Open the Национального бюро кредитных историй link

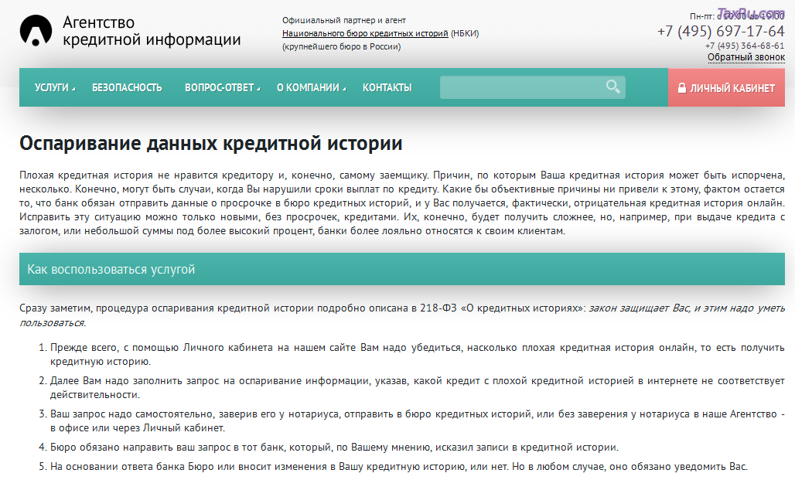tap(365, 33)
